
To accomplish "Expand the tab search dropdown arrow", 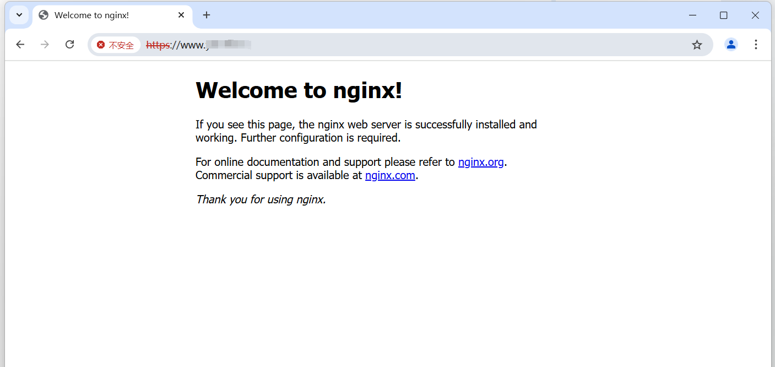I will click(19, 15).
